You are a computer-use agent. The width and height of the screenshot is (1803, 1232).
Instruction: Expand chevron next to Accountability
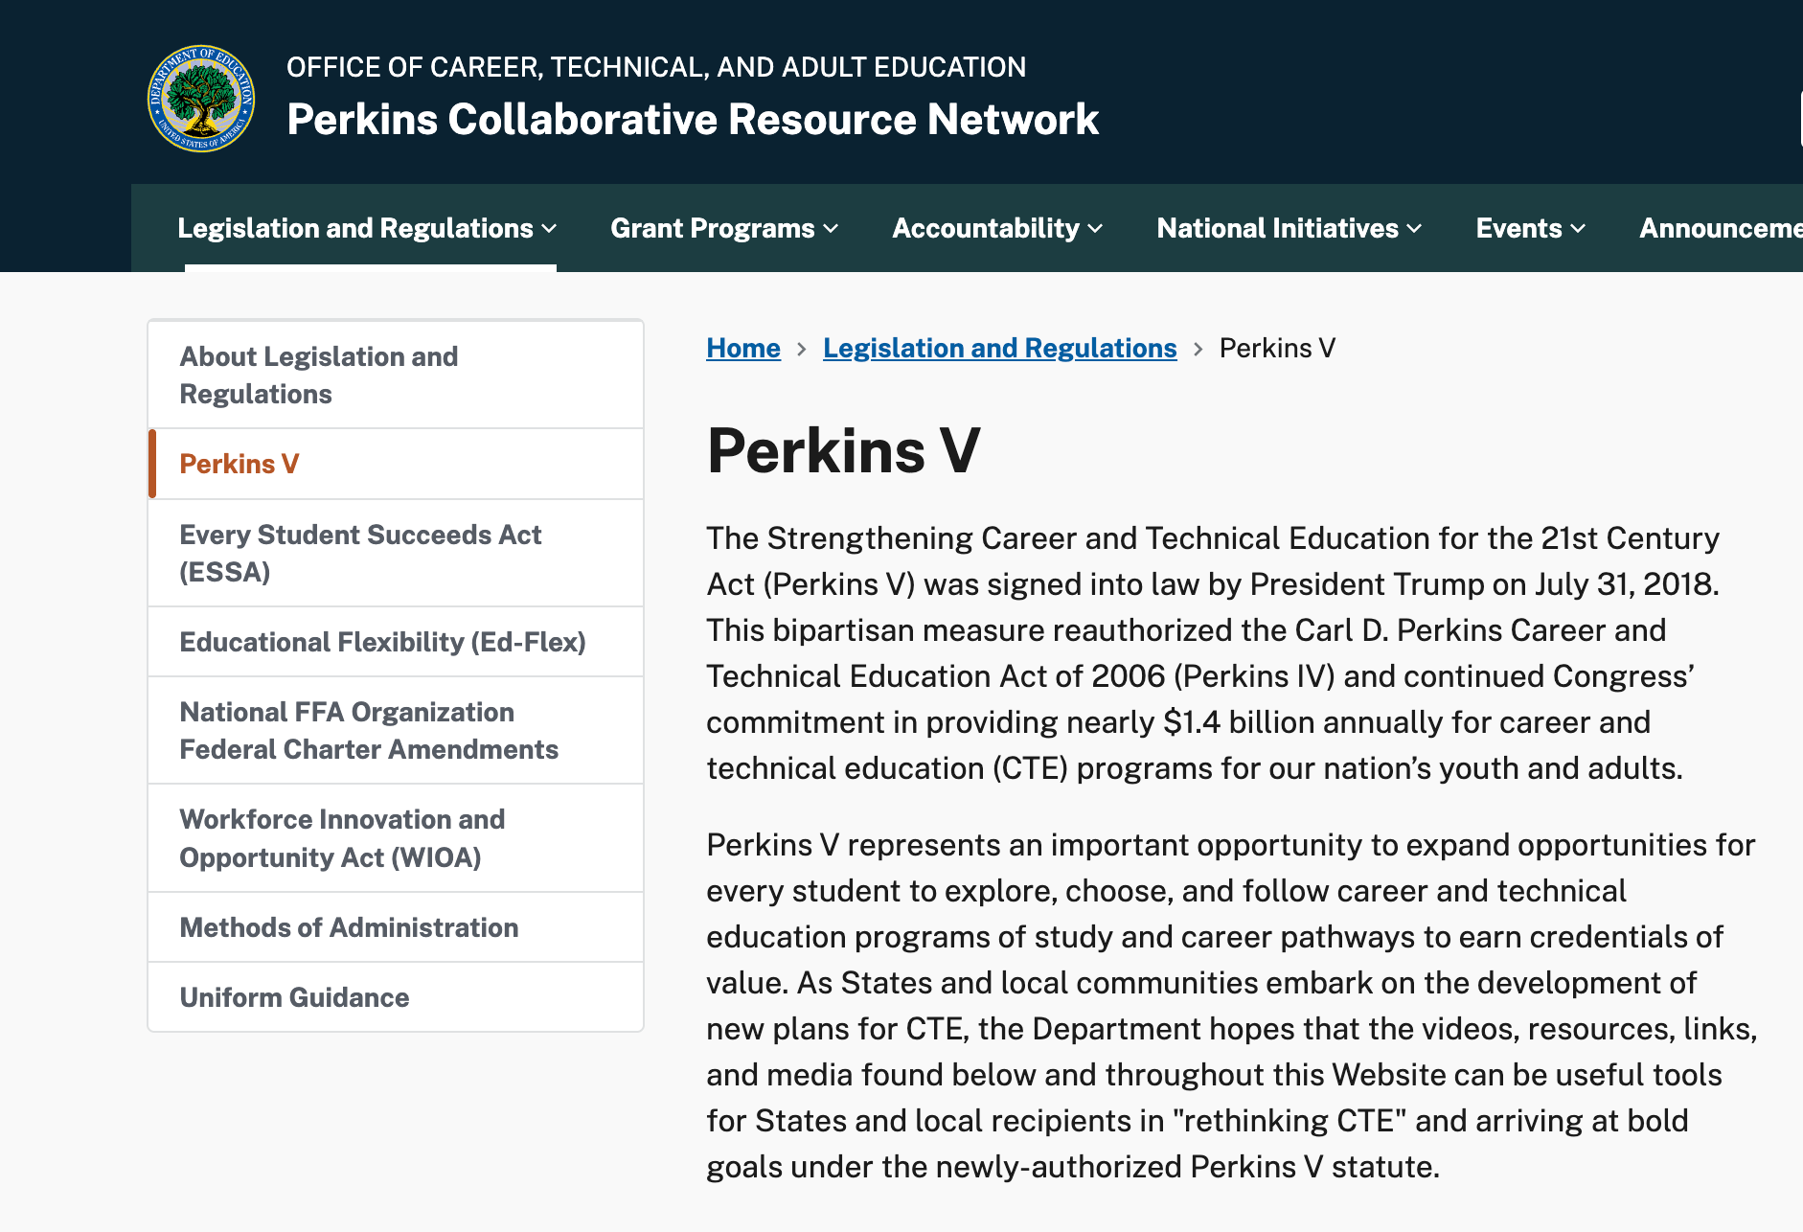click(1095, 229)
